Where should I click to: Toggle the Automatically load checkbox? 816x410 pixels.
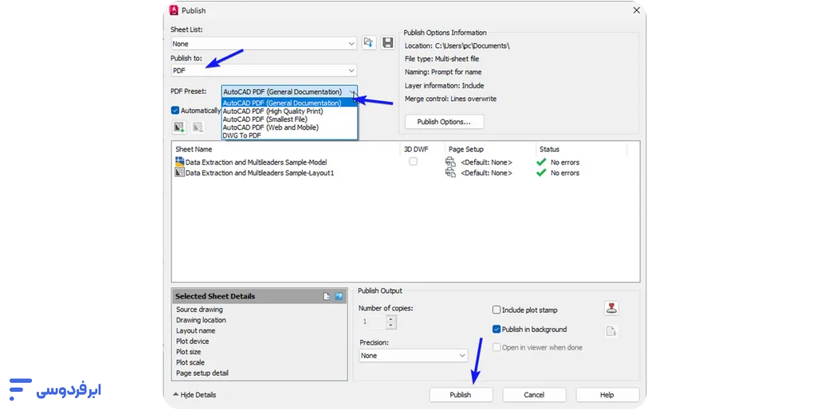tap(175, 110)
